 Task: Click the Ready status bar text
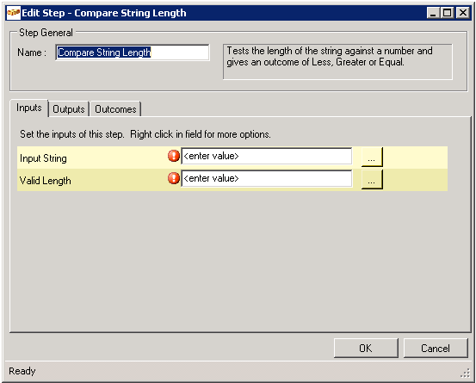[x=22, y=371]
